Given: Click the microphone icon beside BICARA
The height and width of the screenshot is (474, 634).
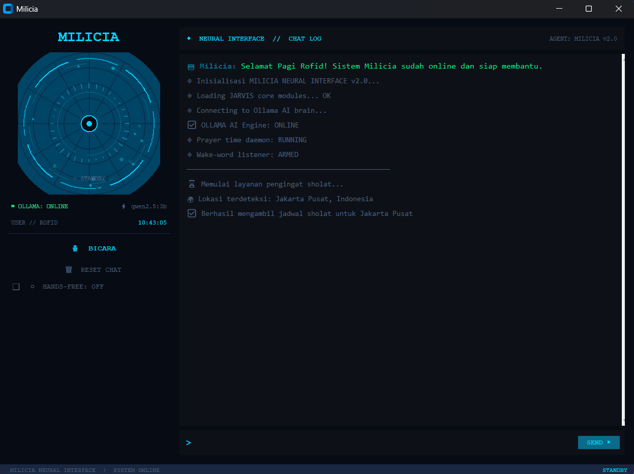Looking at the screenshot, I should pyautogui.click(x=75, y=248).
